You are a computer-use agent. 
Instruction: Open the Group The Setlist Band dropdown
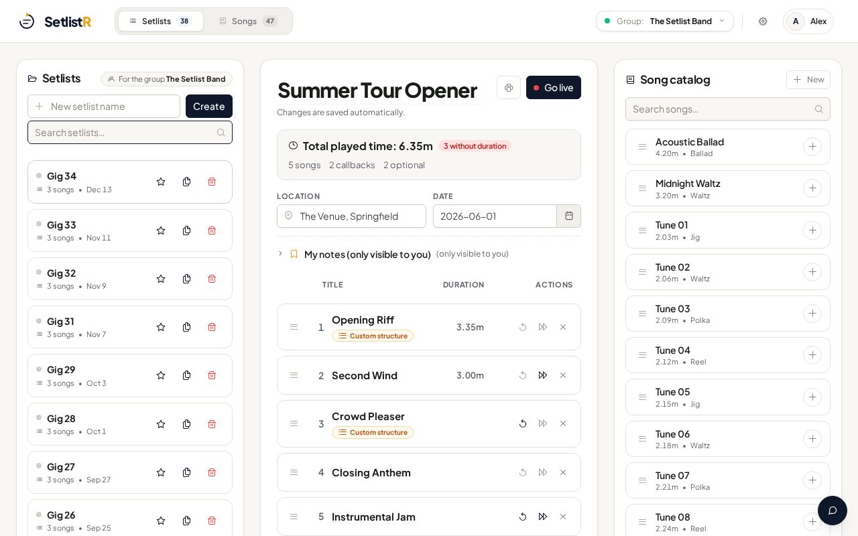[665, 21]
